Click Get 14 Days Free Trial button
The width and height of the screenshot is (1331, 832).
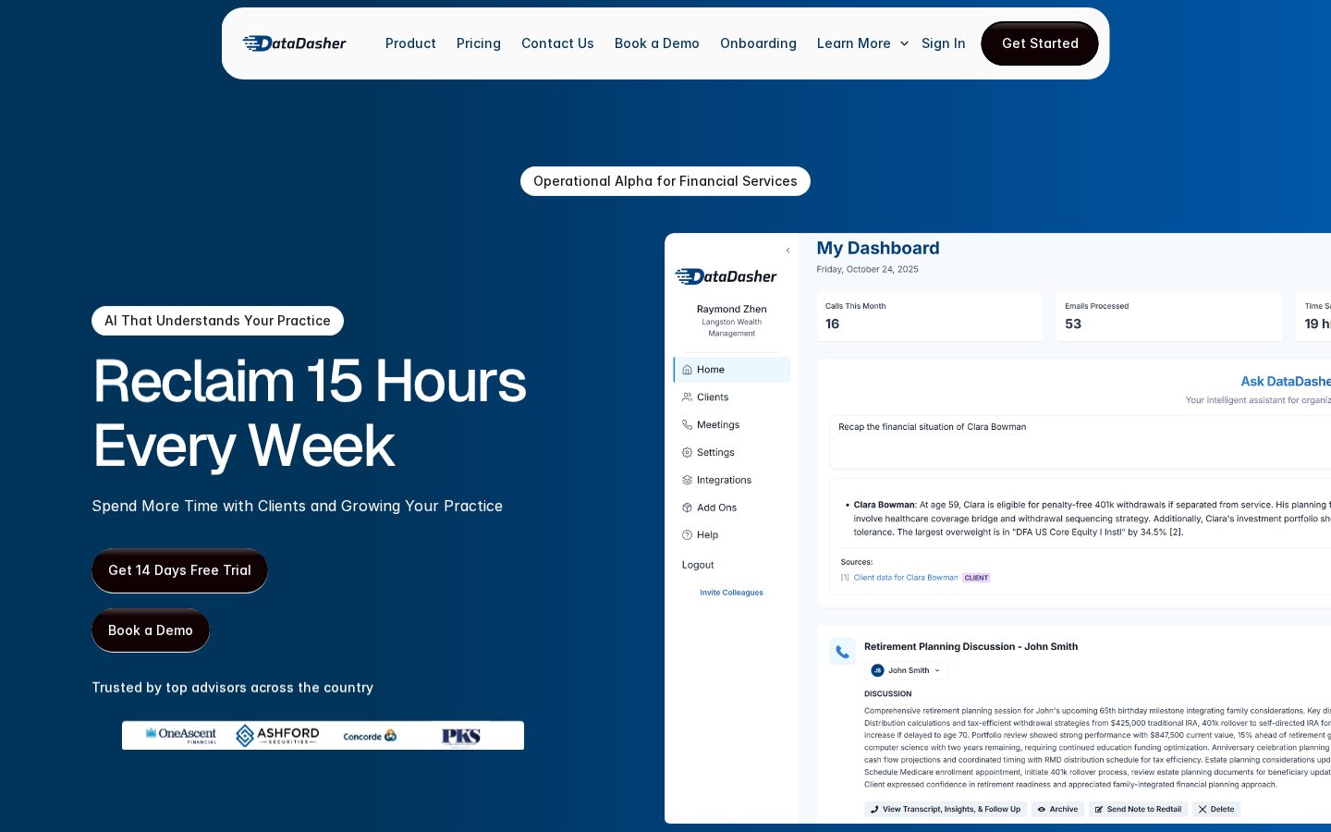(179, 570)
